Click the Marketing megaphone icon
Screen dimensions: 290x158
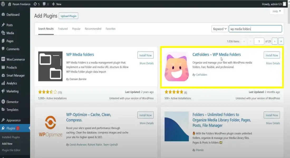point(3,91)
